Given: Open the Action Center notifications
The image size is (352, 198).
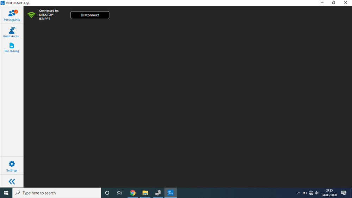Looking at the screenshot, I should tap(344, 193).
